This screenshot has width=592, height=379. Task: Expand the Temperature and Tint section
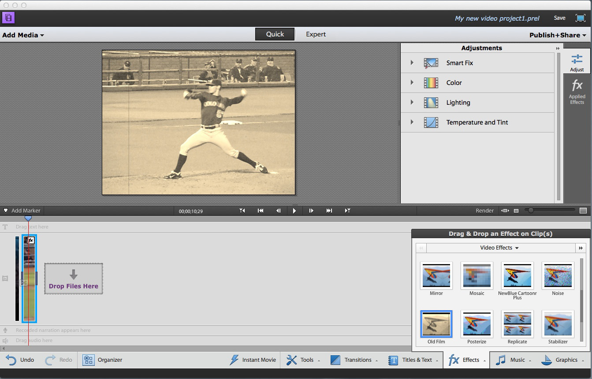412,122
